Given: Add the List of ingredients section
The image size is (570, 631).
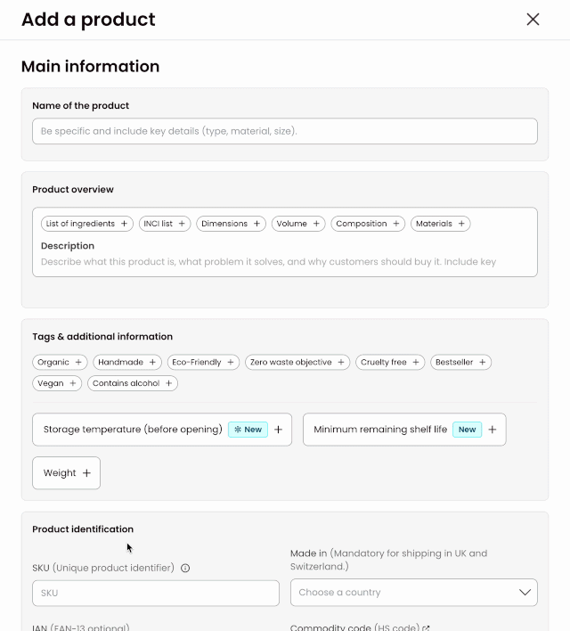Looking at the screenshot, I should pyautogui.click(x=87, y=224).
